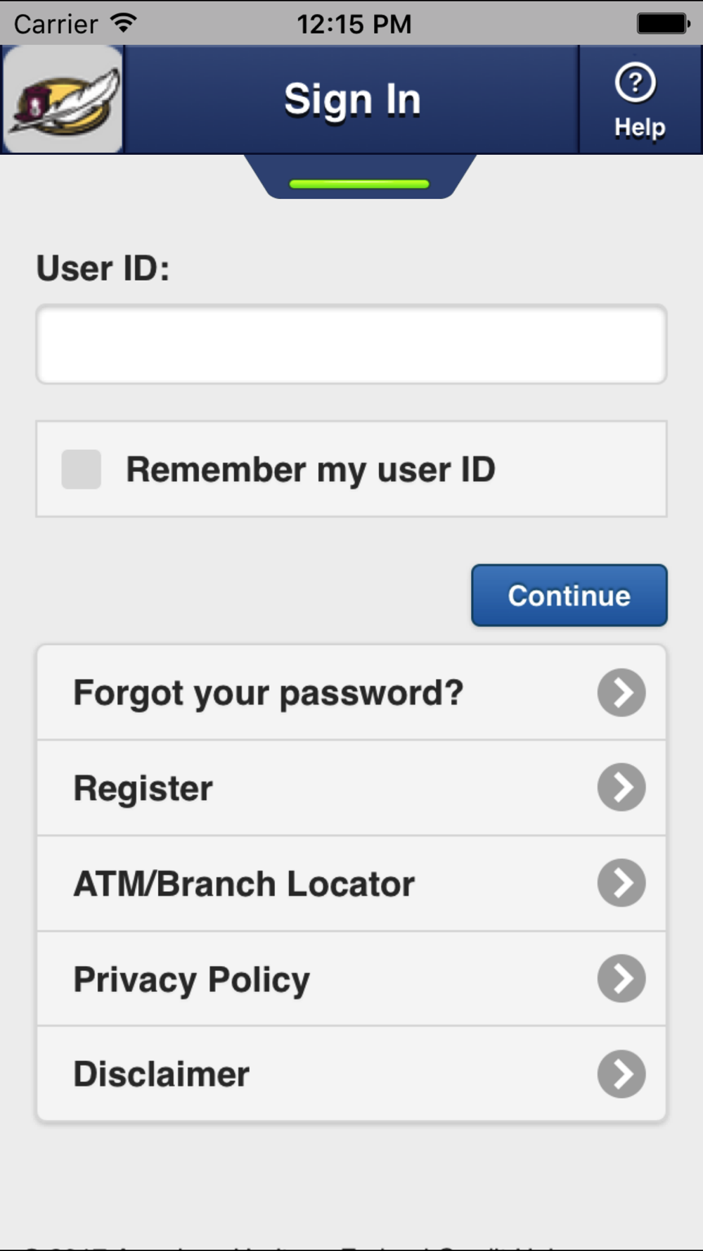Viewport: 703px width, 1251px height.
Task: Toggle the Remember my user ID label
Action: coord(311,469)
